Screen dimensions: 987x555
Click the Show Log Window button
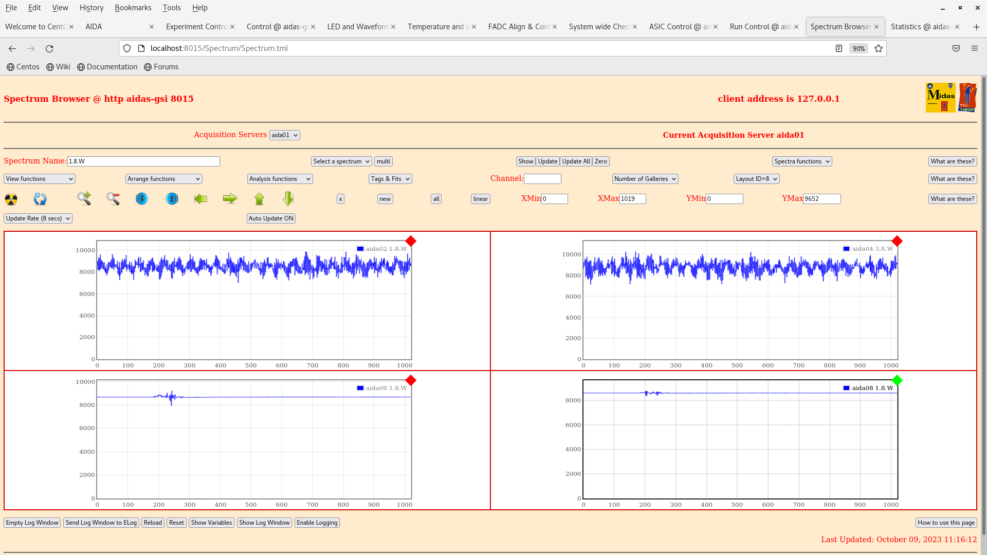point(264,523)
